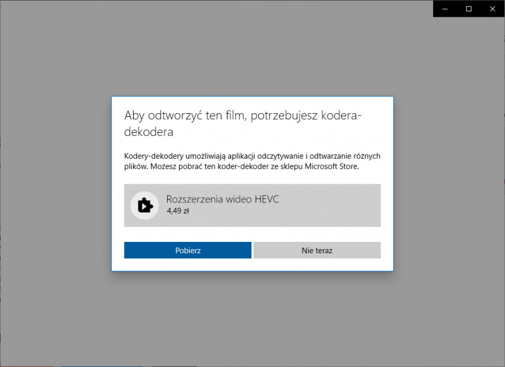Maximize the video player window
The image size is (505, 367).
click(468, 8)
